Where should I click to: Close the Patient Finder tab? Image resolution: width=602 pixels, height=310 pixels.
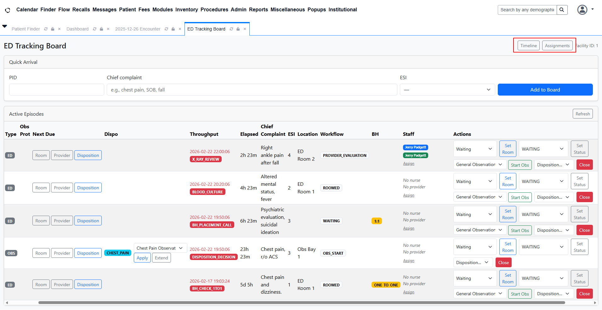(59, 29)
